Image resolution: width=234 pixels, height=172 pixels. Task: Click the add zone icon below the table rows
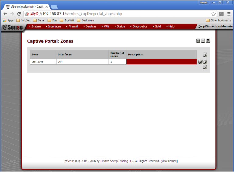point(205,67)
